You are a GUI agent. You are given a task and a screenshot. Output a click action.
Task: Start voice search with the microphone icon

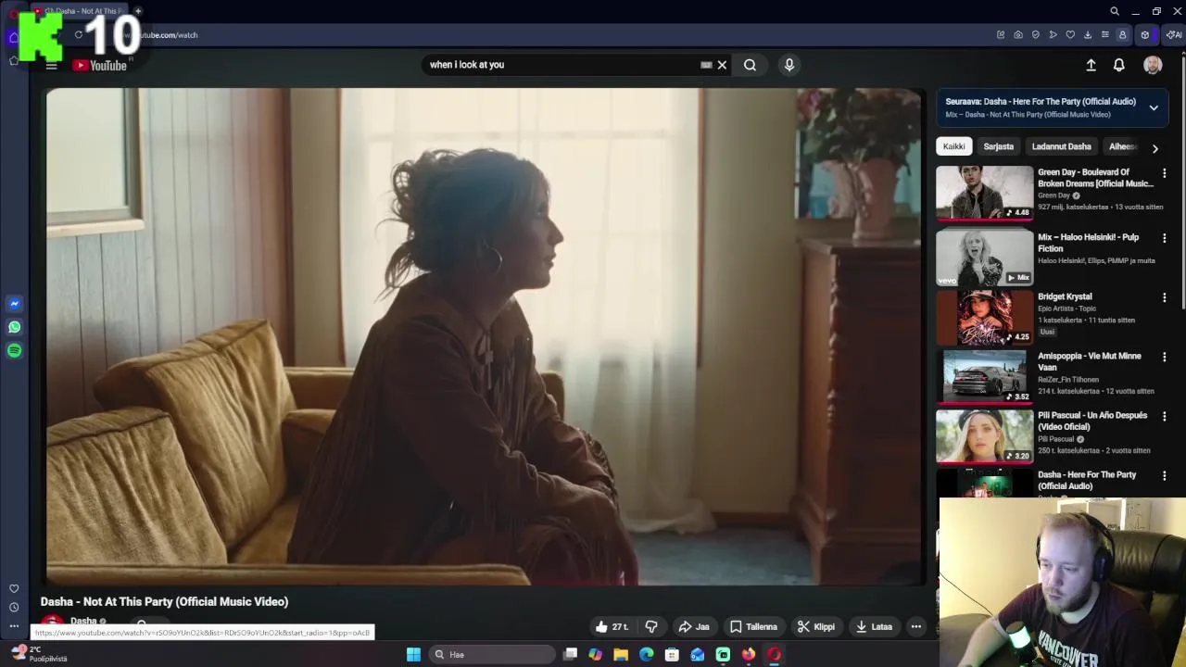[x=789, y=65]
